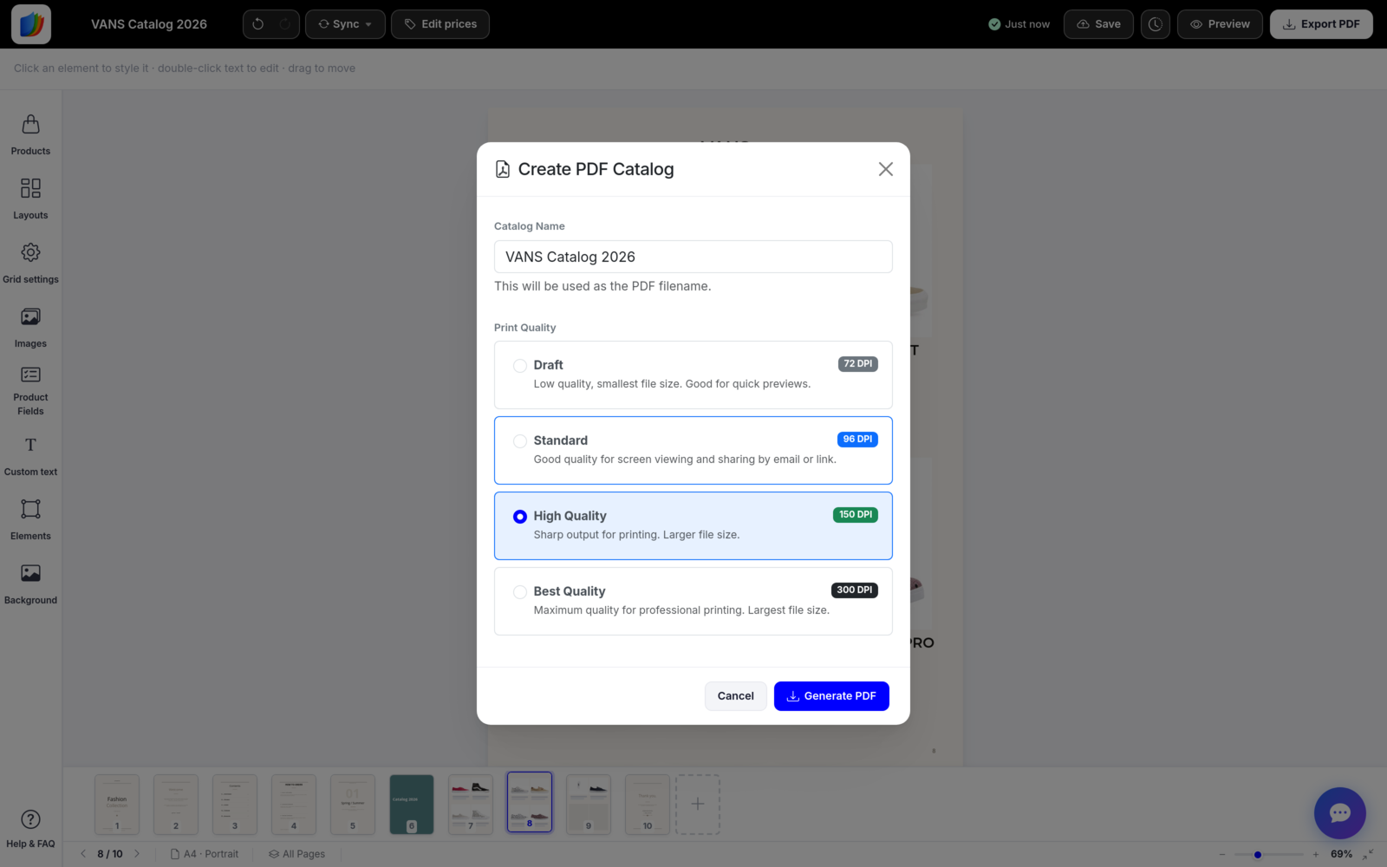Select Best Quality print option
The width and height of the screenshot is (1387, 867).
coord(693,601)
